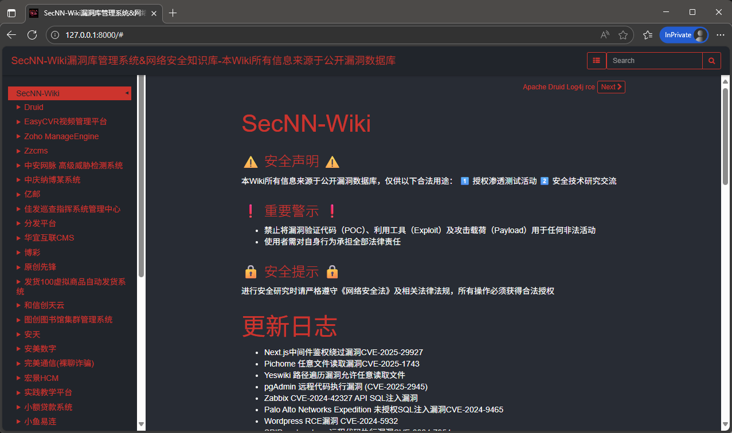This screenshot has height=433, width=732.
Task: Open the 小鱼易连 tree item
Action: (x=36, y=422)
